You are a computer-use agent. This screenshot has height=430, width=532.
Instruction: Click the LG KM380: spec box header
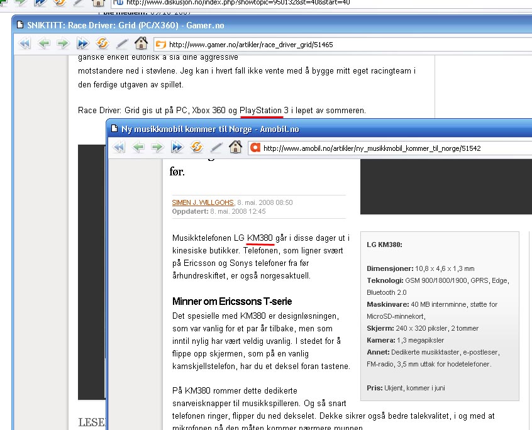pyautogui.click(x=384, y=245)
